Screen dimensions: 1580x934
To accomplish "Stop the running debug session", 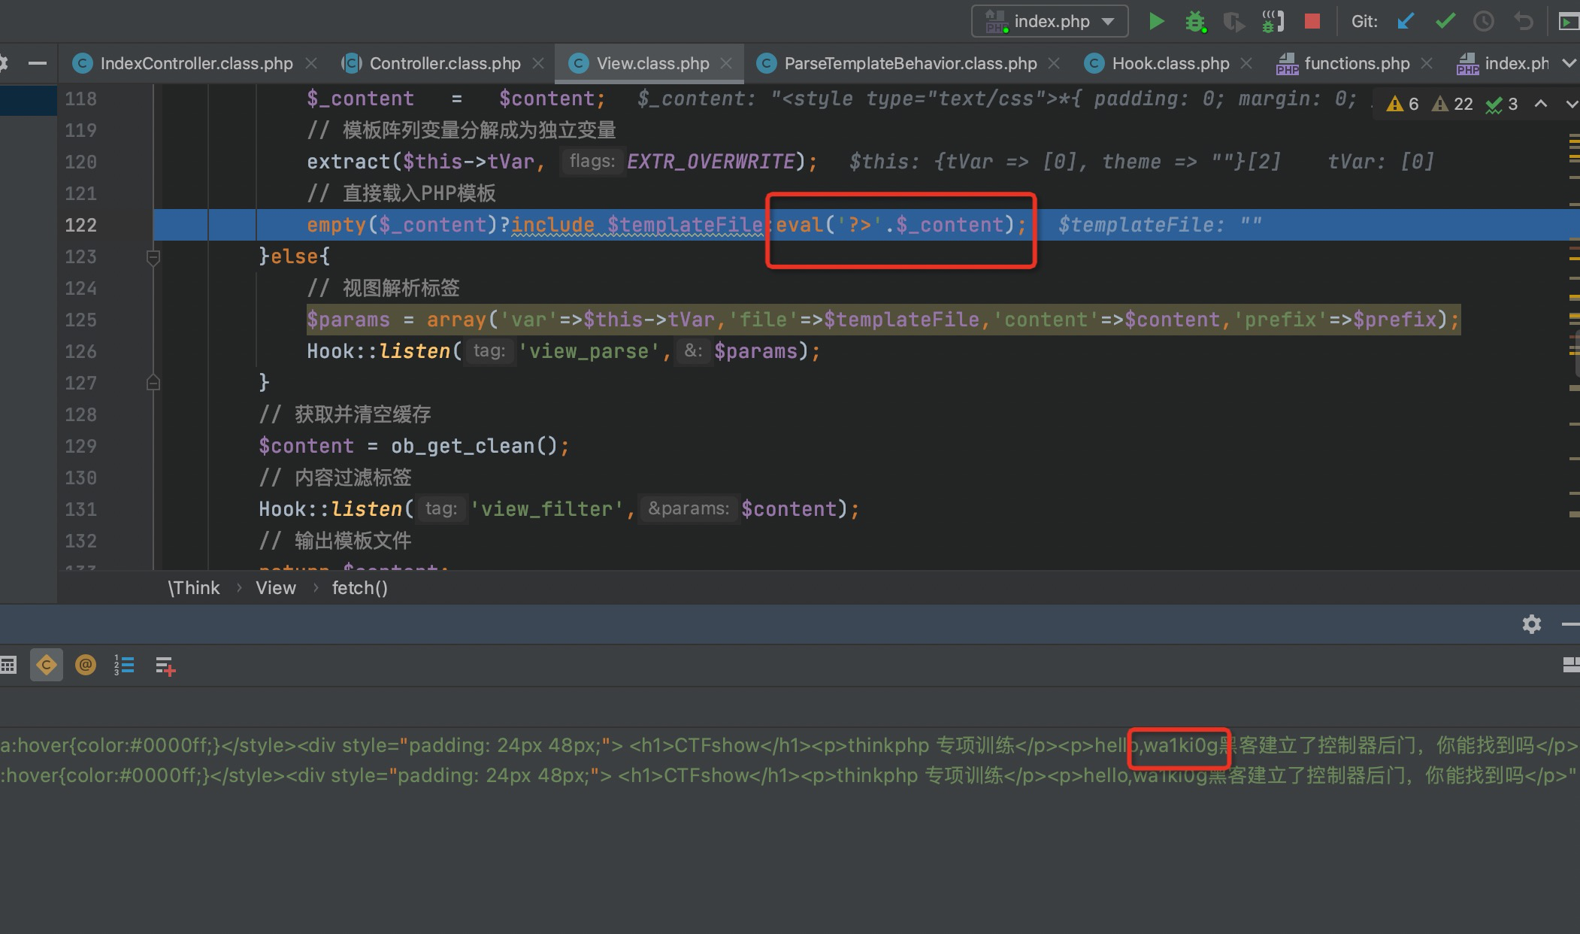I will [1312, 21].
